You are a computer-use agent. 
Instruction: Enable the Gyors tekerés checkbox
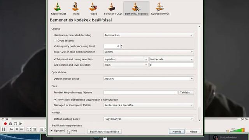(55, 40)
